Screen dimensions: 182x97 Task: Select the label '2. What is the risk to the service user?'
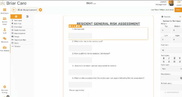pos(87,41)
